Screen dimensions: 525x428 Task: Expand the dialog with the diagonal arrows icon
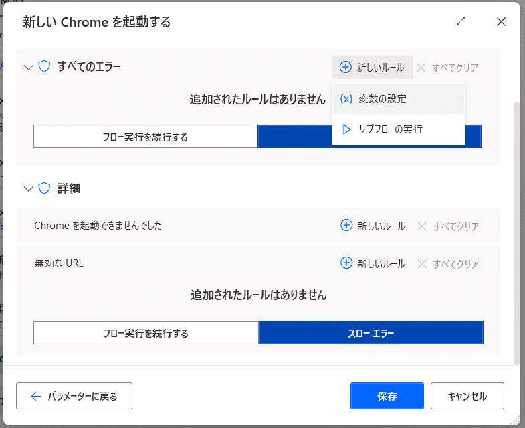pos(461,21)
